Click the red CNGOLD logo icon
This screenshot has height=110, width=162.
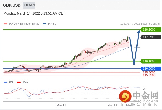pyautogui.click(x=125, y=96)
